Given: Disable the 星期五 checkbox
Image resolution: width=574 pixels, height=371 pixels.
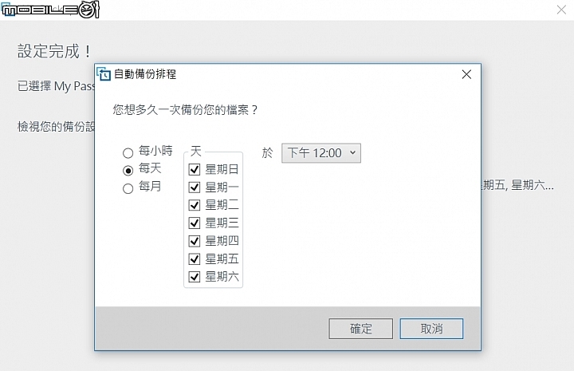Looking at the screenshot, I should (x=195, y=259).
